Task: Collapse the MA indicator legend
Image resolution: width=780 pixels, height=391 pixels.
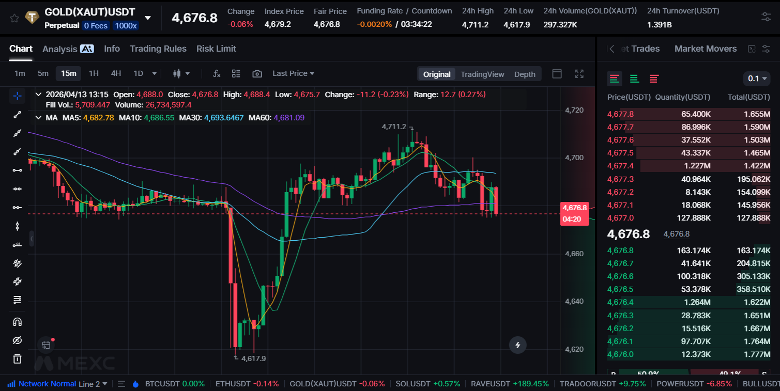Action: pyautogui.click(x=38, y=118)
